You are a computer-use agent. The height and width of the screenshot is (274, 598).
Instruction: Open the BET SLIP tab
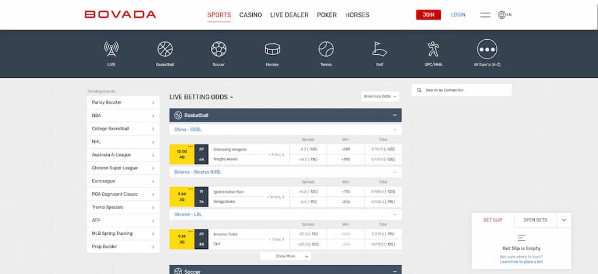pyautogui.click(x=493, y=220)
